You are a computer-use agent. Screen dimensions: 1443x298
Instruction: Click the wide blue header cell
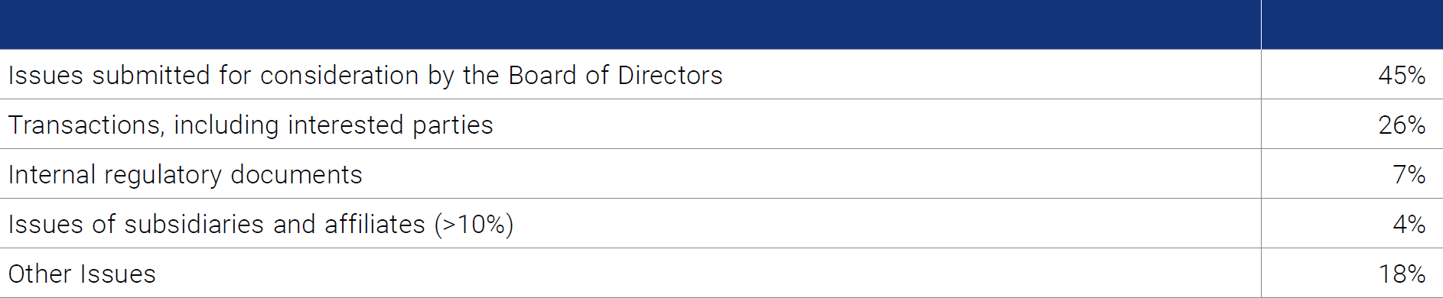pyautogui.click(x=630, y=24)
